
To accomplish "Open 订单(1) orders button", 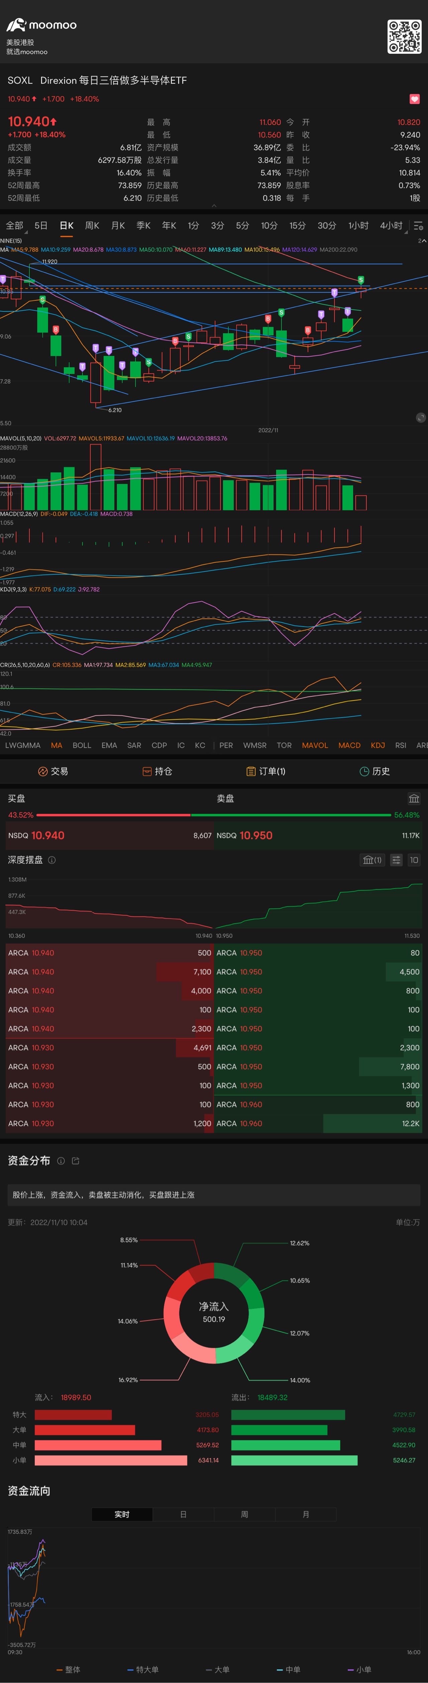I will pos(265,772).
